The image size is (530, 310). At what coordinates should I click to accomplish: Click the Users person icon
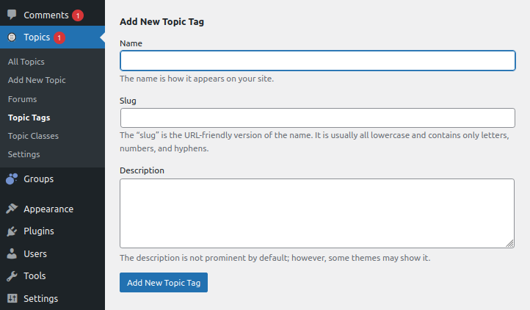pyautogui.click(x=12, y=254)
